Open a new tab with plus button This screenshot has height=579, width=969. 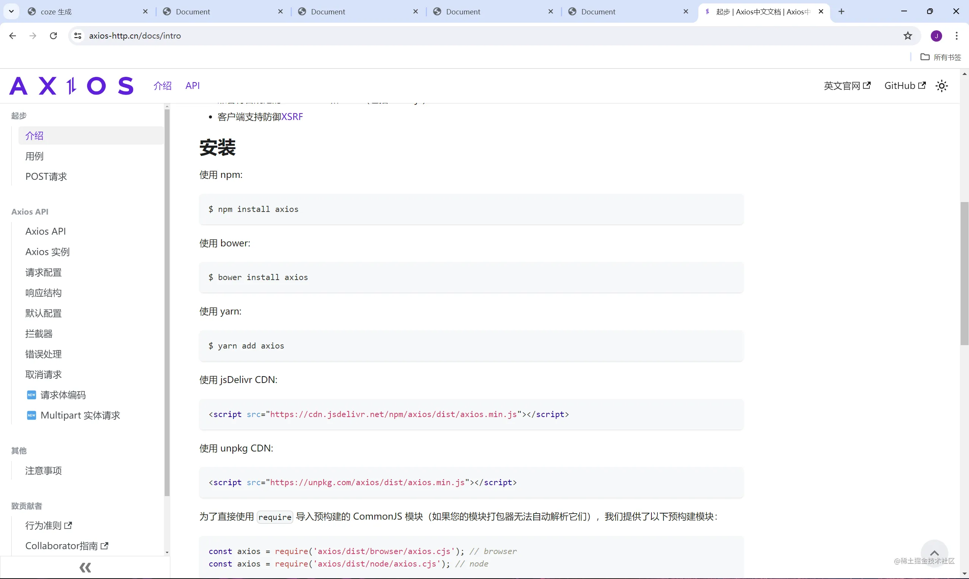pyautogui.click(x=841, y=12)
